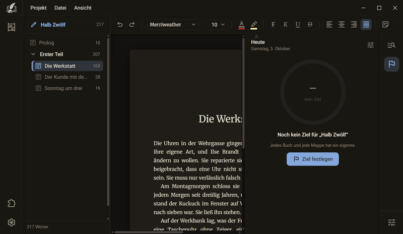Minimize the application window

363,8
